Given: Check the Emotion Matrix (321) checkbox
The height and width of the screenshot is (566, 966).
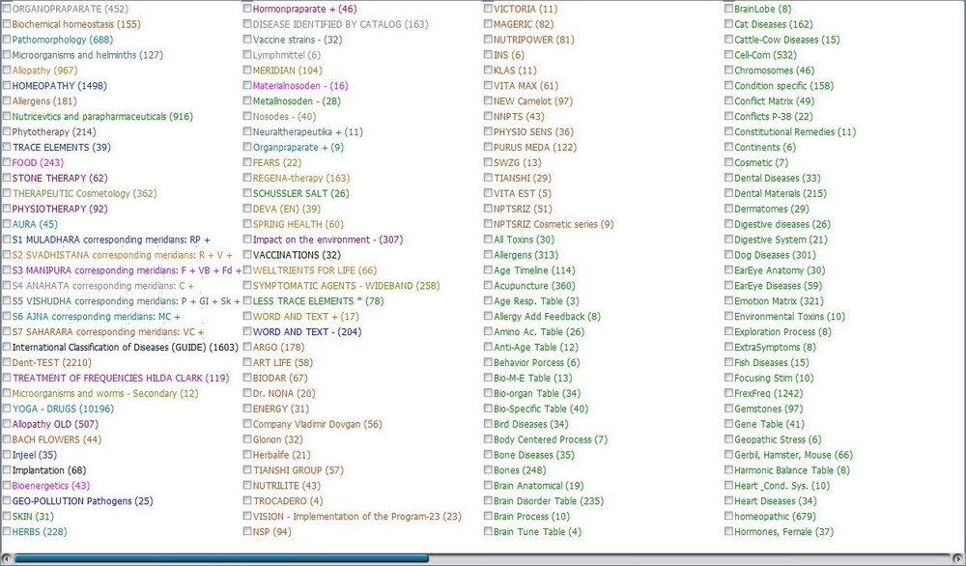Looking at the screenshot, I should [729, 301].
